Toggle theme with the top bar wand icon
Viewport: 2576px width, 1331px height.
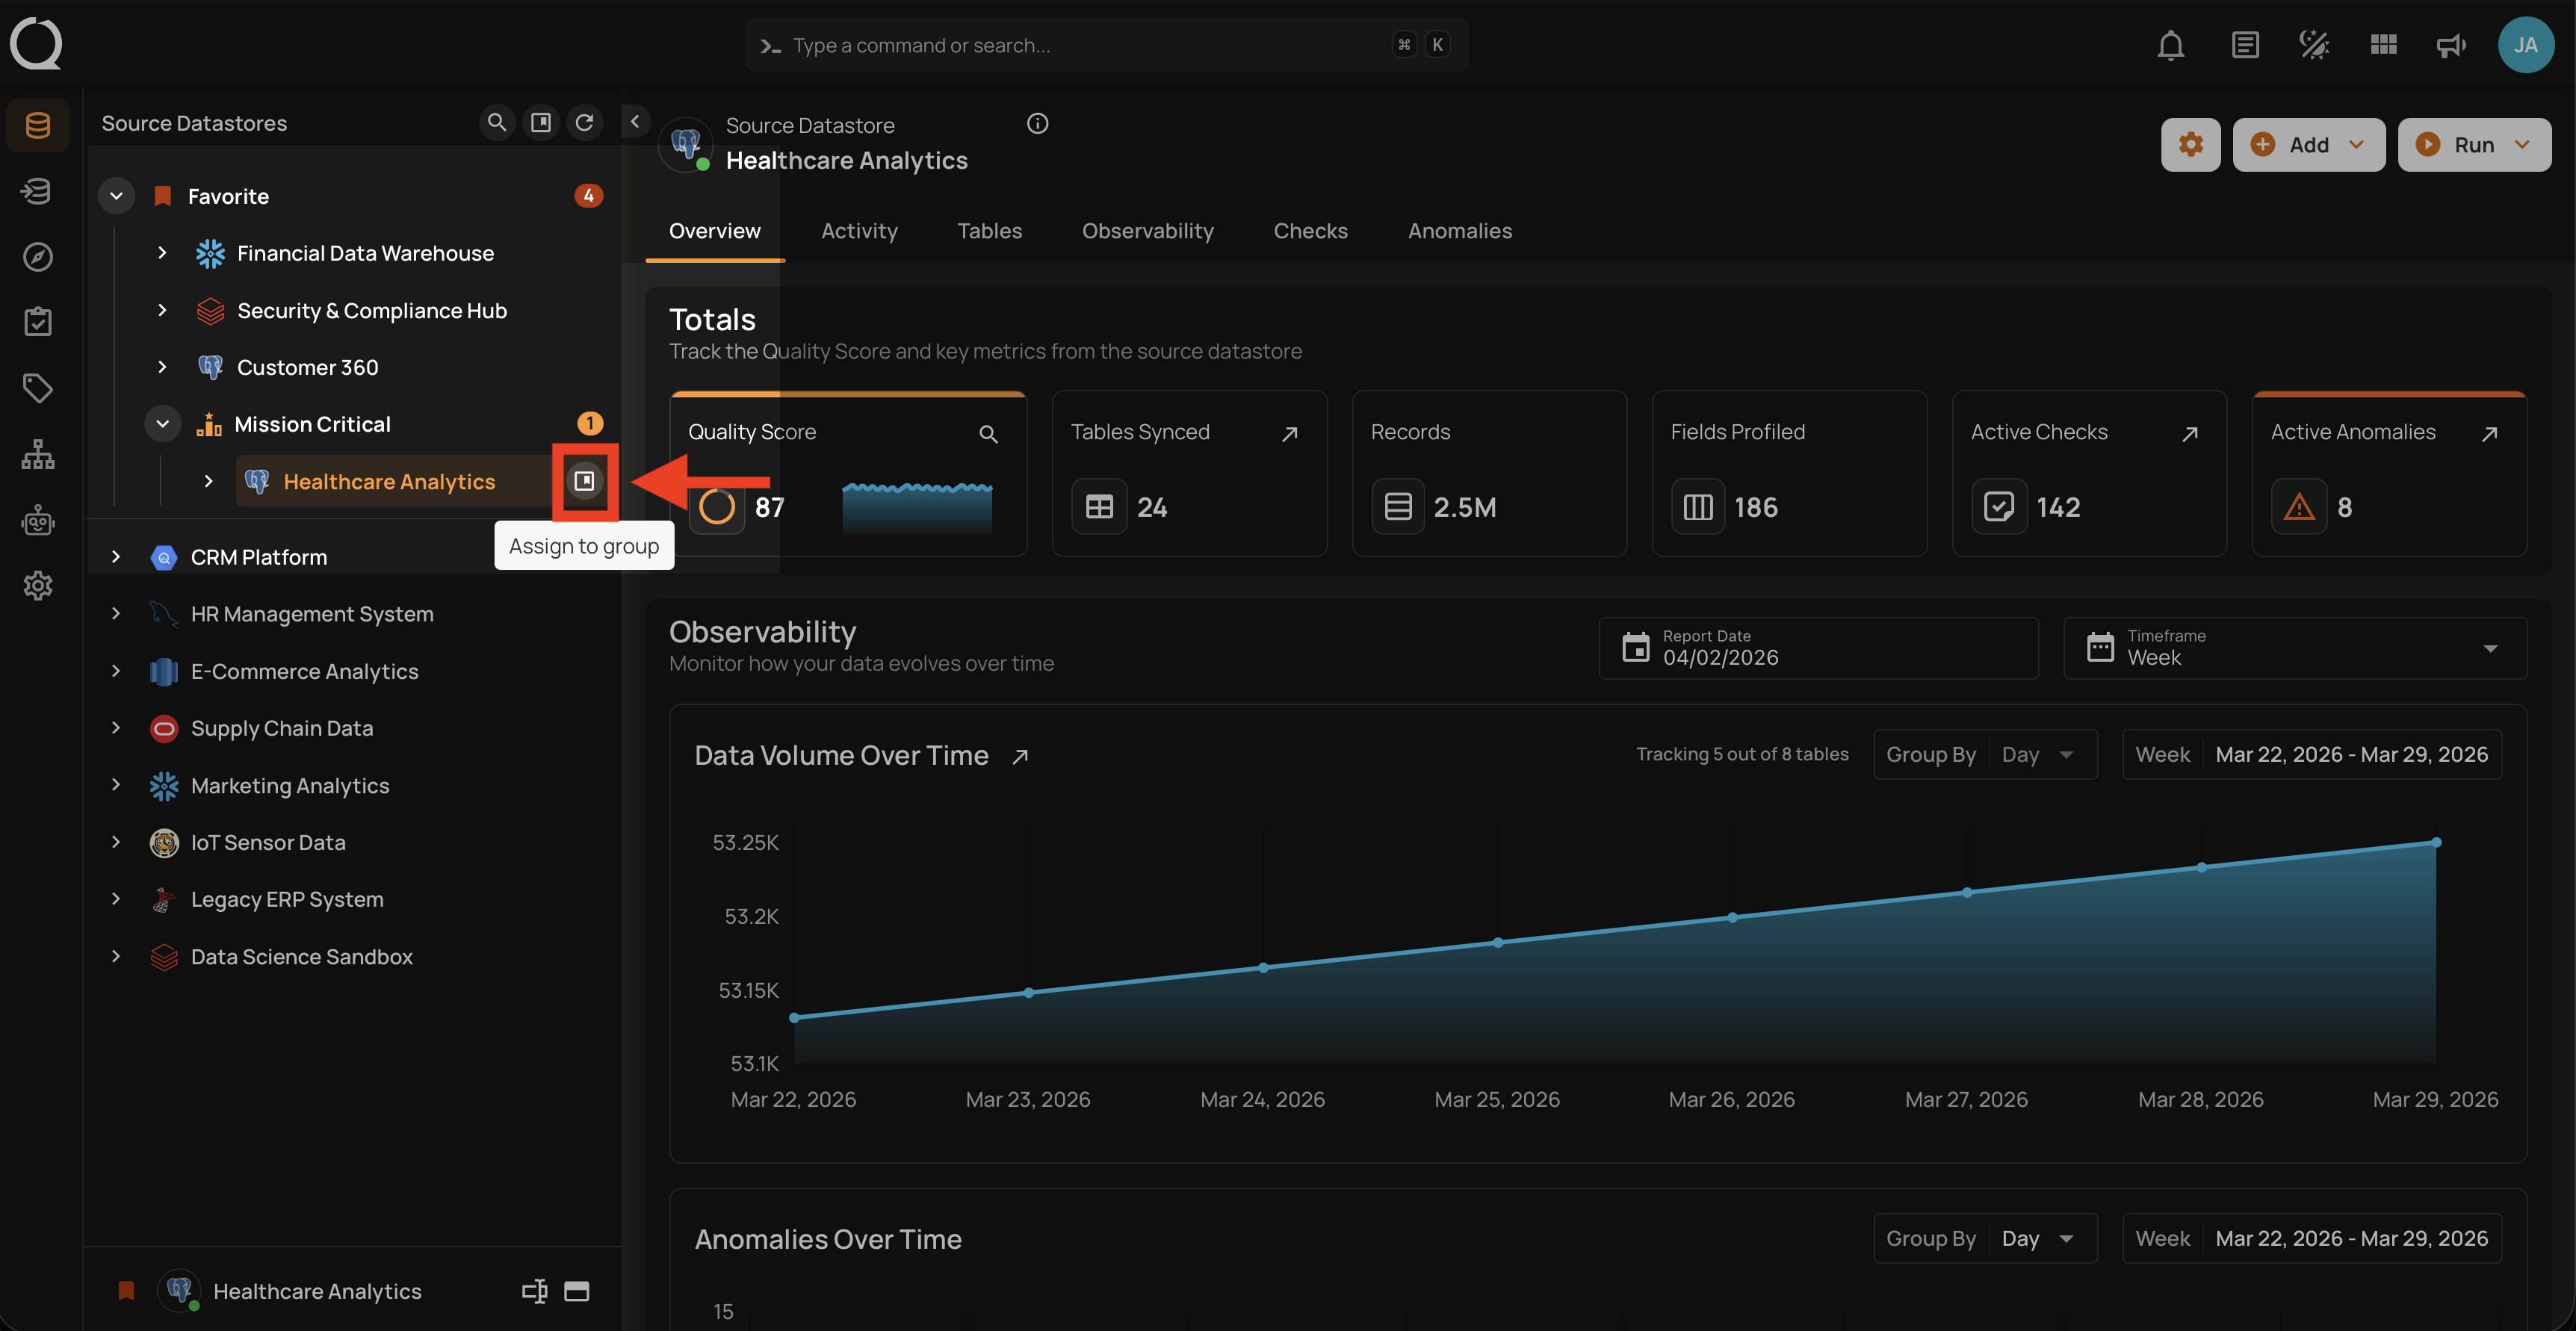2314,45
